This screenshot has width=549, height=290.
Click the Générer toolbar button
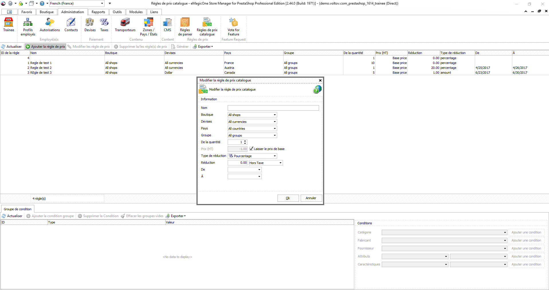180,47
